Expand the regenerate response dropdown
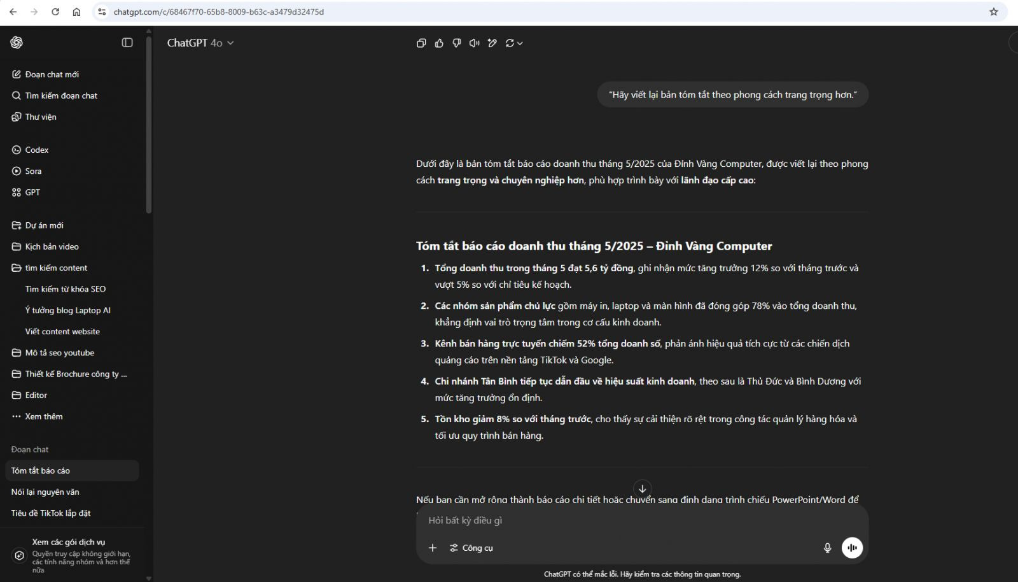This screenshot has width=1018, height=582. pos(514,43)
